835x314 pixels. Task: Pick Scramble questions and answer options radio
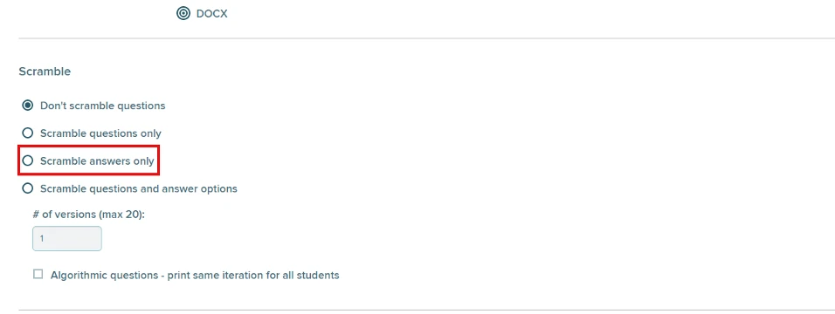coord(27,188)
